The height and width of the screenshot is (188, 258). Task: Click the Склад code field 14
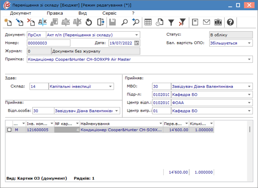pyautogui.click(x=39, y=86)
